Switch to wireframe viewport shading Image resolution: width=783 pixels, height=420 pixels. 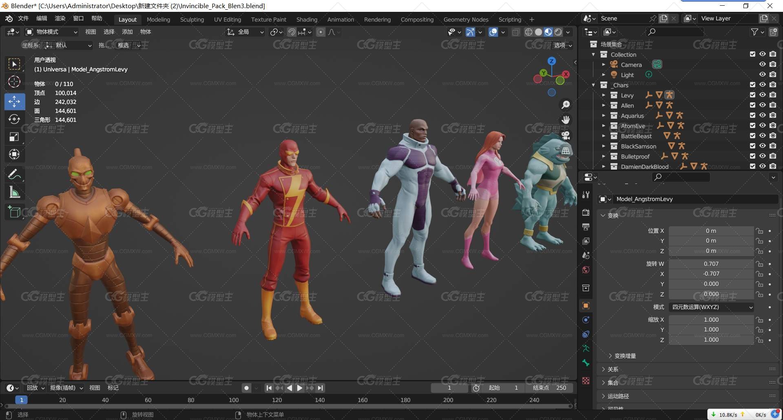coord(529,32)
